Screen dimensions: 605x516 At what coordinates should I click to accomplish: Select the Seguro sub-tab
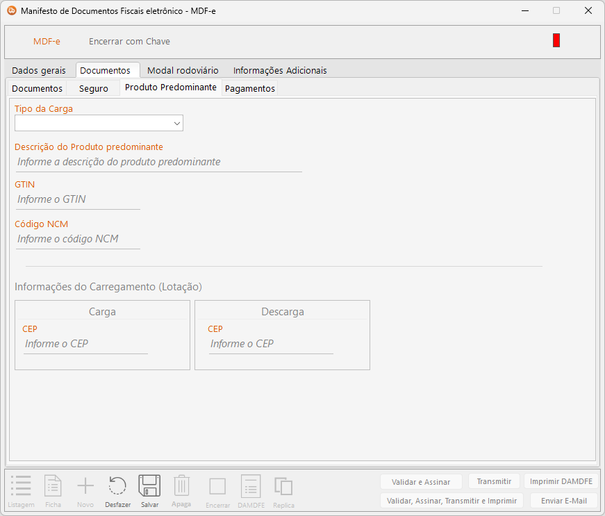pos(93,88)
